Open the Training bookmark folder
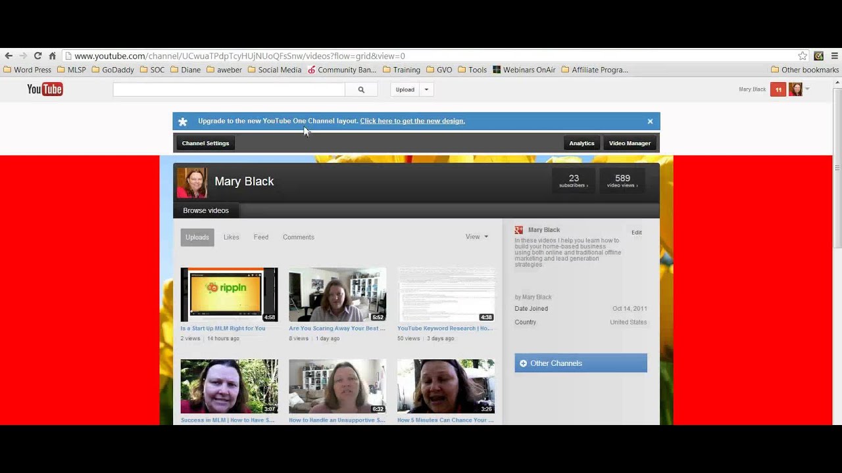The image size is (842, 473). point(401,70)
